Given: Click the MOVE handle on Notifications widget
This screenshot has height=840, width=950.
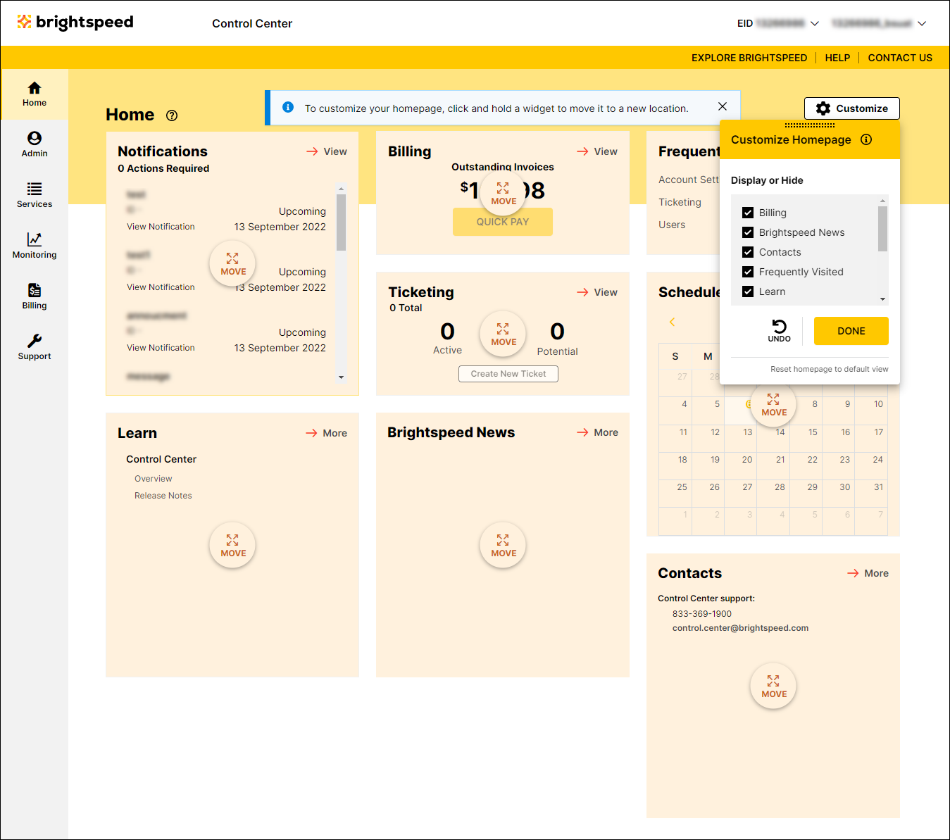Looking at the screenshot, I should 232,263.
